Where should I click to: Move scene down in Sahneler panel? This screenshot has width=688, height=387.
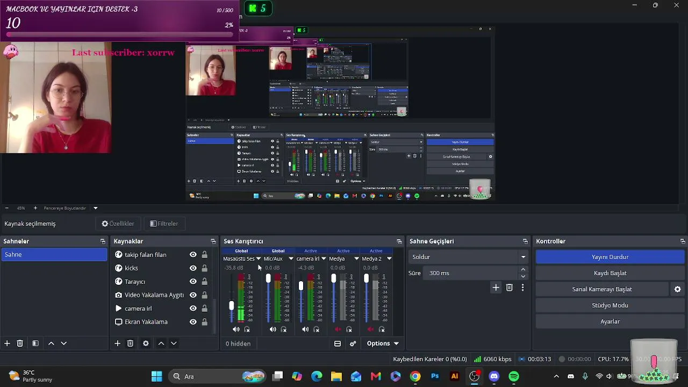coord(63,343)
